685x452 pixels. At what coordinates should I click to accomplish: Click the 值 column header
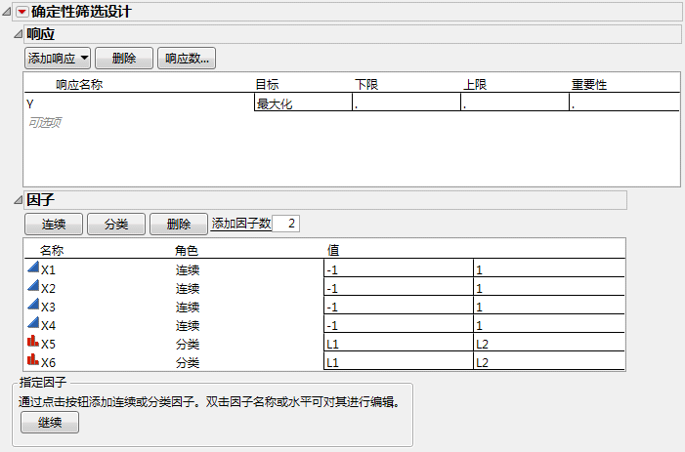[x=333, y=250]
